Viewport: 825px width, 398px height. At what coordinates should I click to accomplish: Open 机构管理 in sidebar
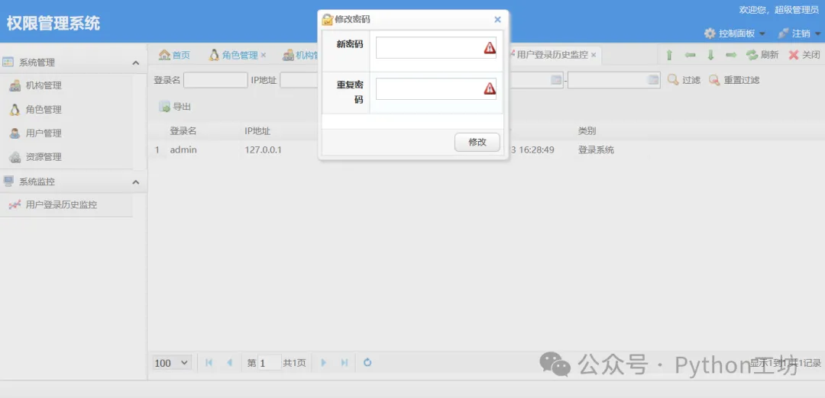coord(44,85)
